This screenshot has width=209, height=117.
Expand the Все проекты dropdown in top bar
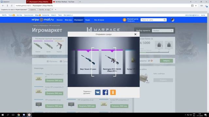(x=68, y=15)
